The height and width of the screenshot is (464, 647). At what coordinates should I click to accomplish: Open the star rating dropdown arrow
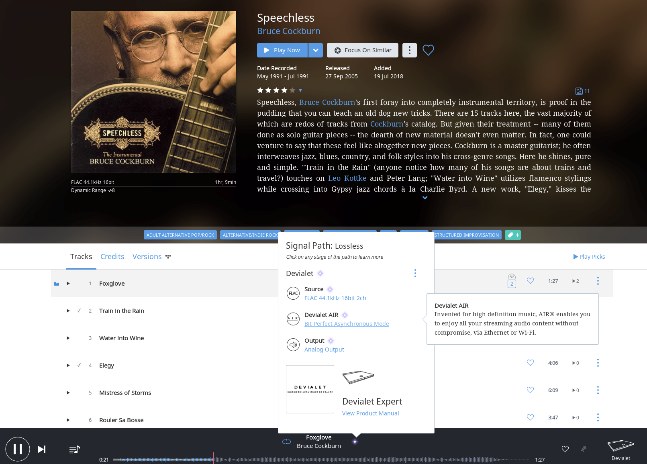300,90
